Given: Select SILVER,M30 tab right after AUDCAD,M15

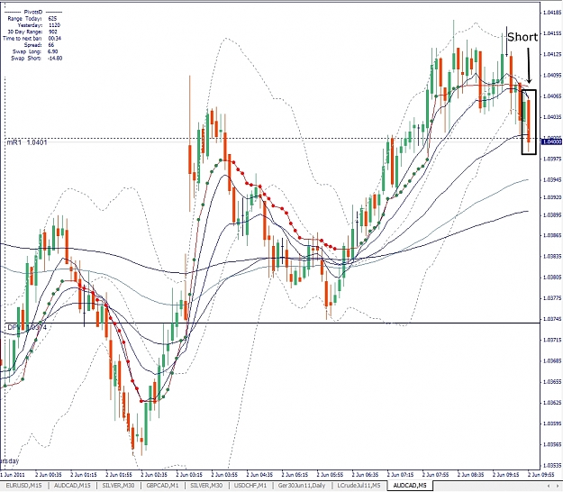Looking at the screenshot, I should [x=118, y=486].
